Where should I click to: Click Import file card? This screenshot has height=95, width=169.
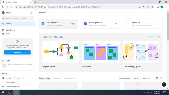point(143,24)
